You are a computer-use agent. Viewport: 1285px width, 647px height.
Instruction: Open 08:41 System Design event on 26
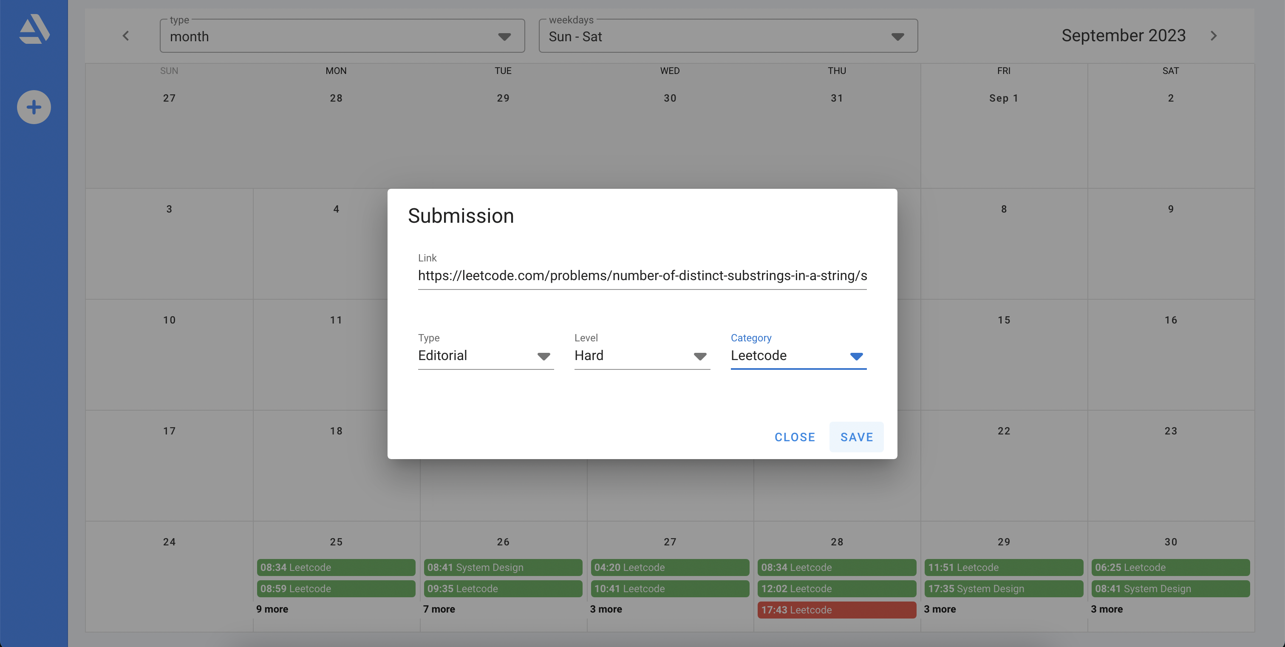(x=503, y=567)
